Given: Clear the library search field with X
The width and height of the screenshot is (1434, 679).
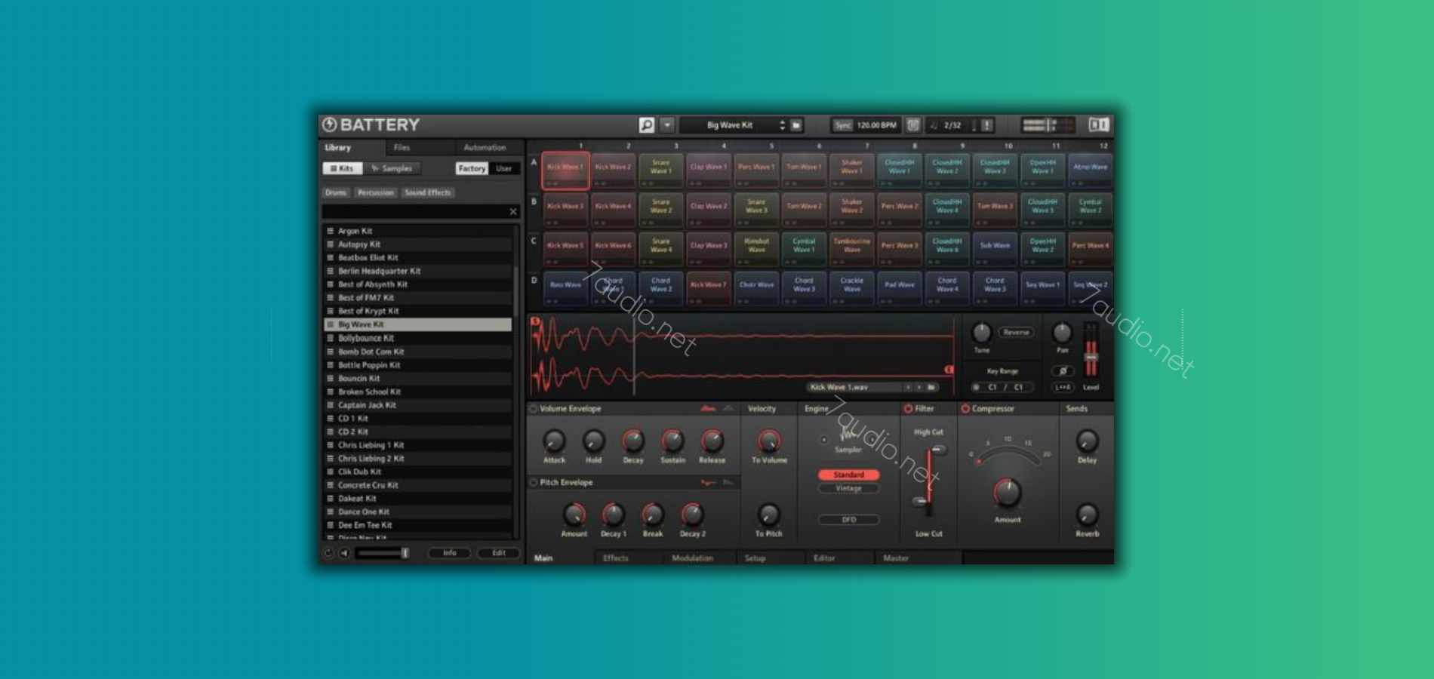Looking at the screenshot, I should click(513, 212).
